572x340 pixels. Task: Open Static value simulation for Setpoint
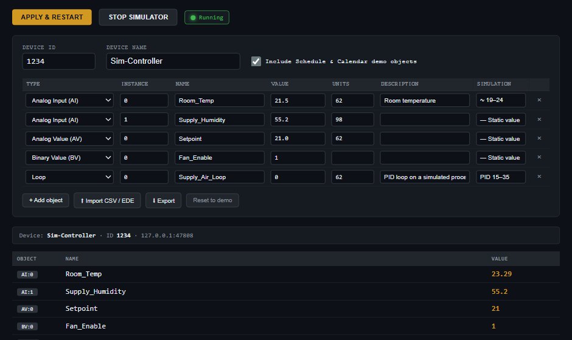(x=500, y=138)
